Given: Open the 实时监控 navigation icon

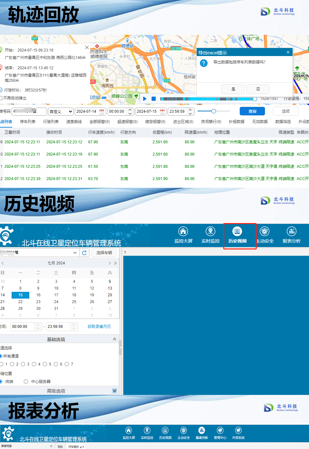Looking at the screenshot, I should 210,232.
